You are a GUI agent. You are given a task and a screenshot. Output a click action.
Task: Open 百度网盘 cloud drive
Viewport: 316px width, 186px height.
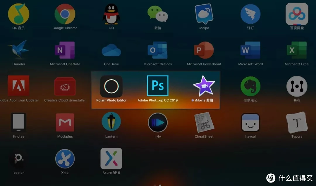(x=297, y=14)
